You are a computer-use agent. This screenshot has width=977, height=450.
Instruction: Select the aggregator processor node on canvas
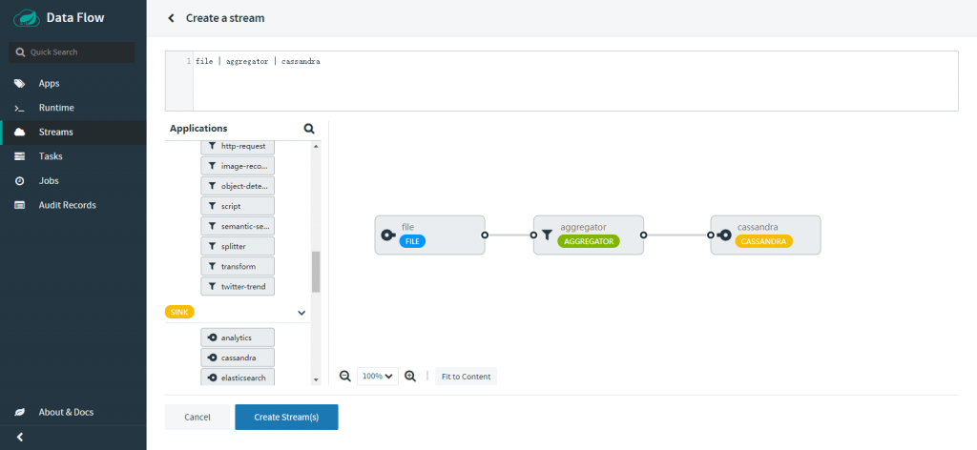point(589,235)
